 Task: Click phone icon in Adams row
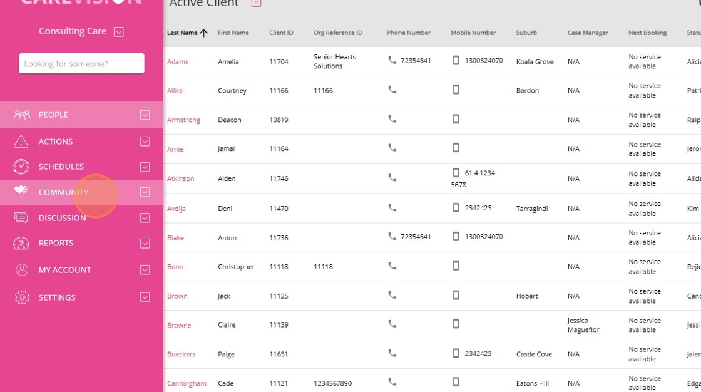coord(392,60)
